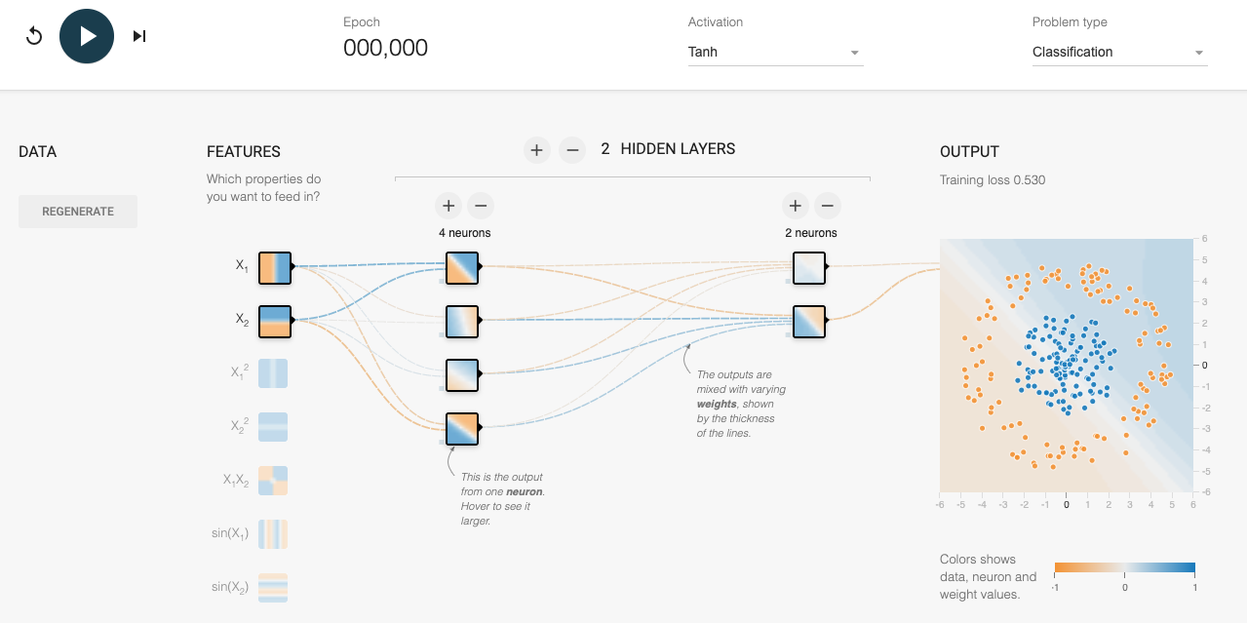This screenshot has height=623, width=1247.
Task: Select first neuron in second hidden layer
Action: coord(809,267)
